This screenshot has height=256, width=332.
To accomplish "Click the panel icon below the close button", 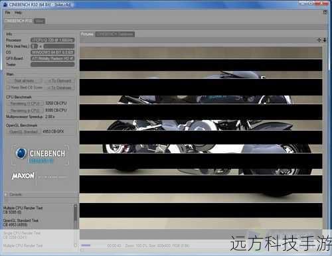I will [325, 13].
